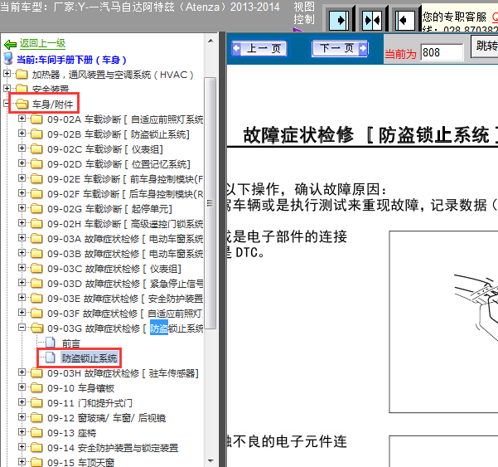
Task: Expand the 09-02A 车载诊断 node
Action: click(22, 119)
